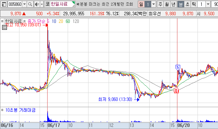The image size is (218, 129).
Task: Switch chart to 월 monthly period
Action: pos(167,4)
